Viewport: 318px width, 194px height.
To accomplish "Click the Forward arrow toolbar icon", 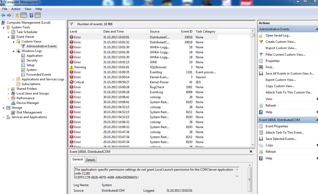I will coord(9,15).
